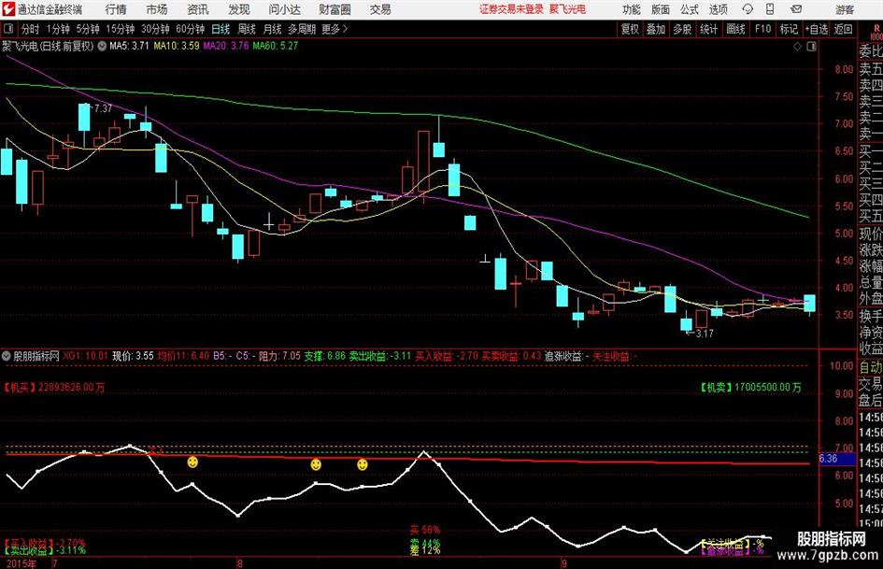Click the first smiley marker on indicator line
Screen dimensions: 883x569
coord(192,462)
